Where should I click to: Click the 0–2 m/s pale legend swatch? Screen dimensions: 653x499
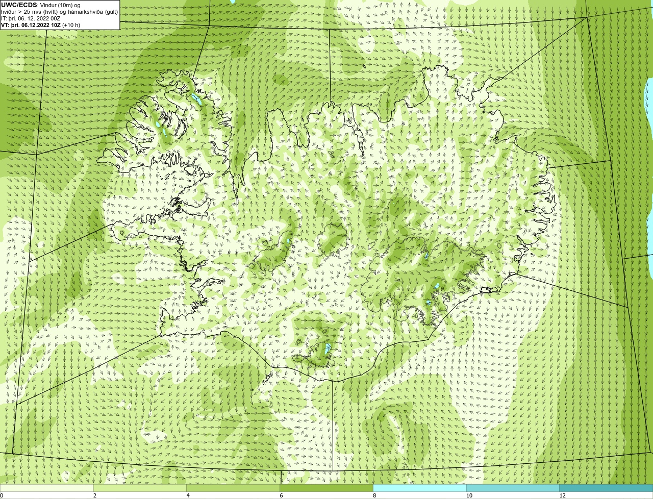(x=47, y=488)
